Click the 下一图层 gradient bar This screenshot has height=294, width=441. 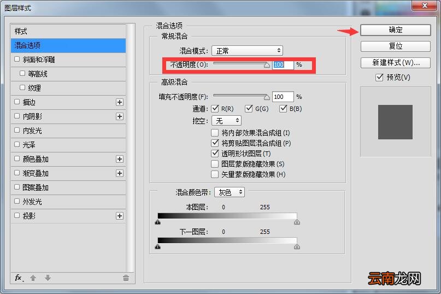(227, 240)
